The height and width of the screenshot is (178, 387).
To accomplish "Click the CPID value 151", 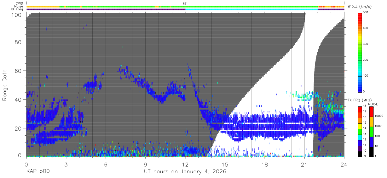I will point(185,3).
